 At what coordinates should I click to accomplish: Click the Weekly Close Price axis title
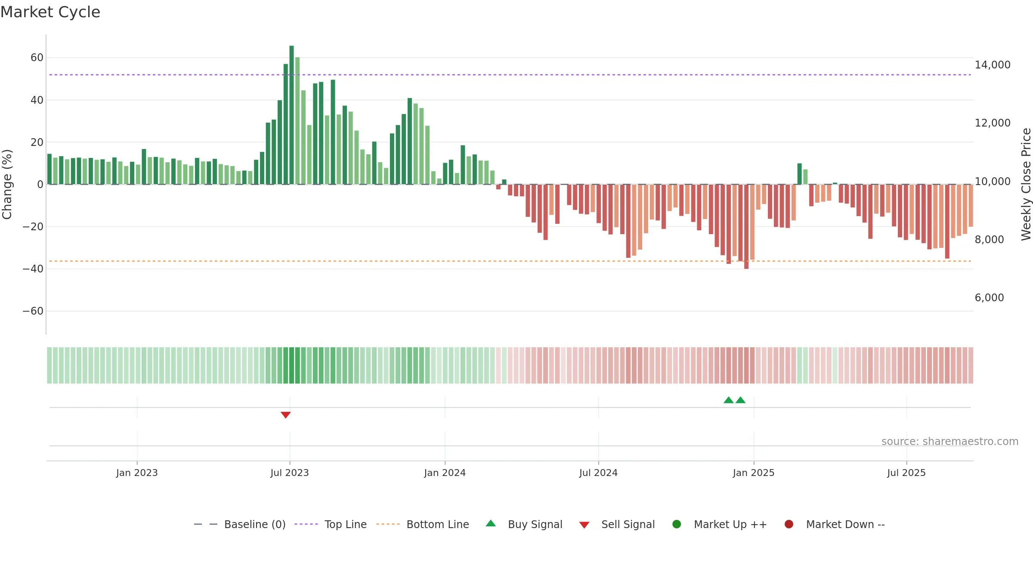1026,184
